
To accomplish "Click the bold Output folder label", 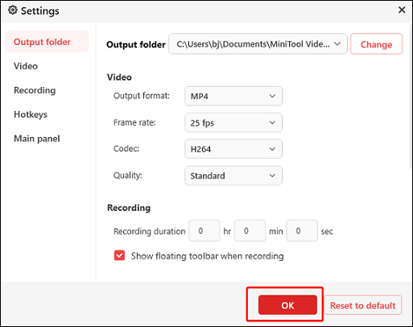I will pyautogui.click(x=136, y=44).
